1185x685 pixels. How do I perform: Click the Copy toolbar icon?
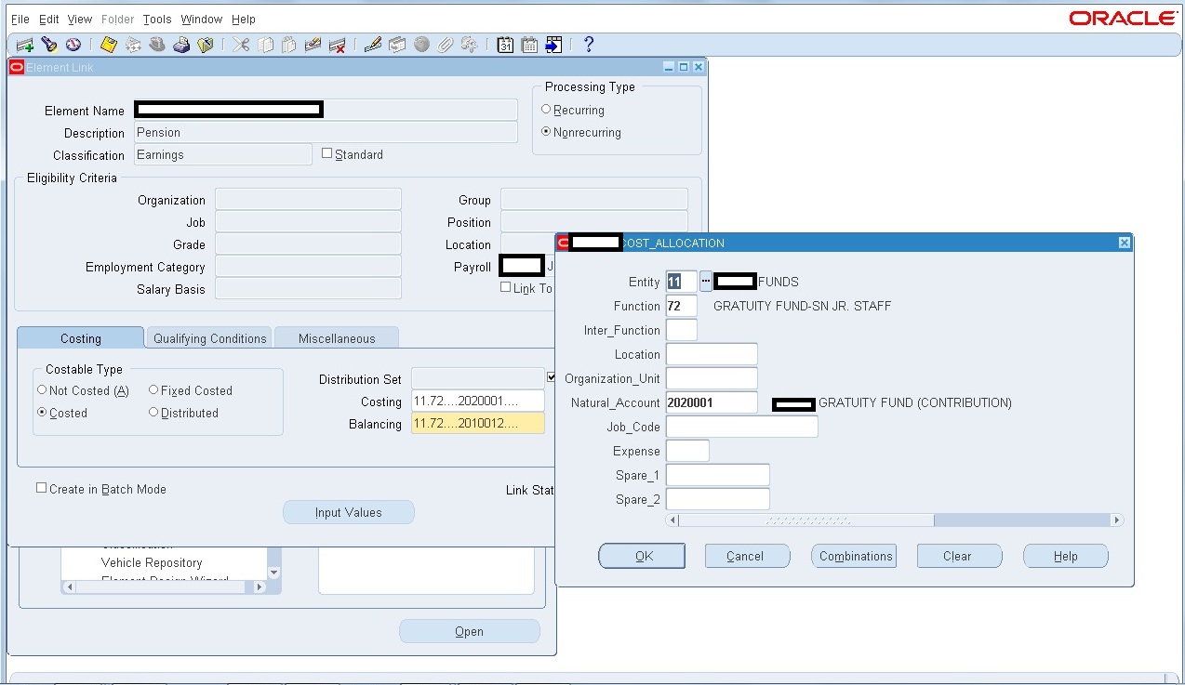pos(265,44)
